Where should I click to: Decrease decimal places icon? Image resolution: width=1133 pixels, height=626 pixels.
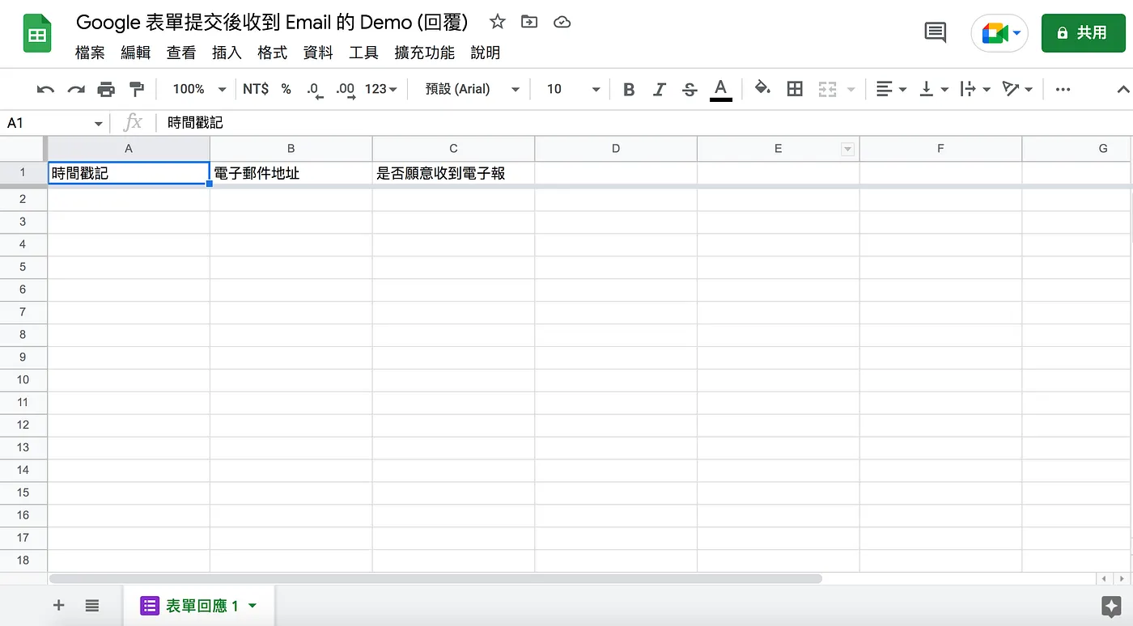[315, 89]
